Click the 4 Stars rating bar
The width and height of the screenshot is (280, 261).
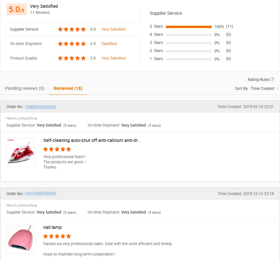click(189, 35)
